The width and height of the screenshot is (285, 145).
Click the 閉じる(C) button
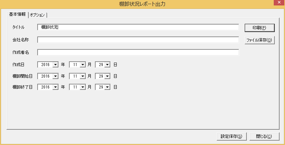tap(264, 136)
